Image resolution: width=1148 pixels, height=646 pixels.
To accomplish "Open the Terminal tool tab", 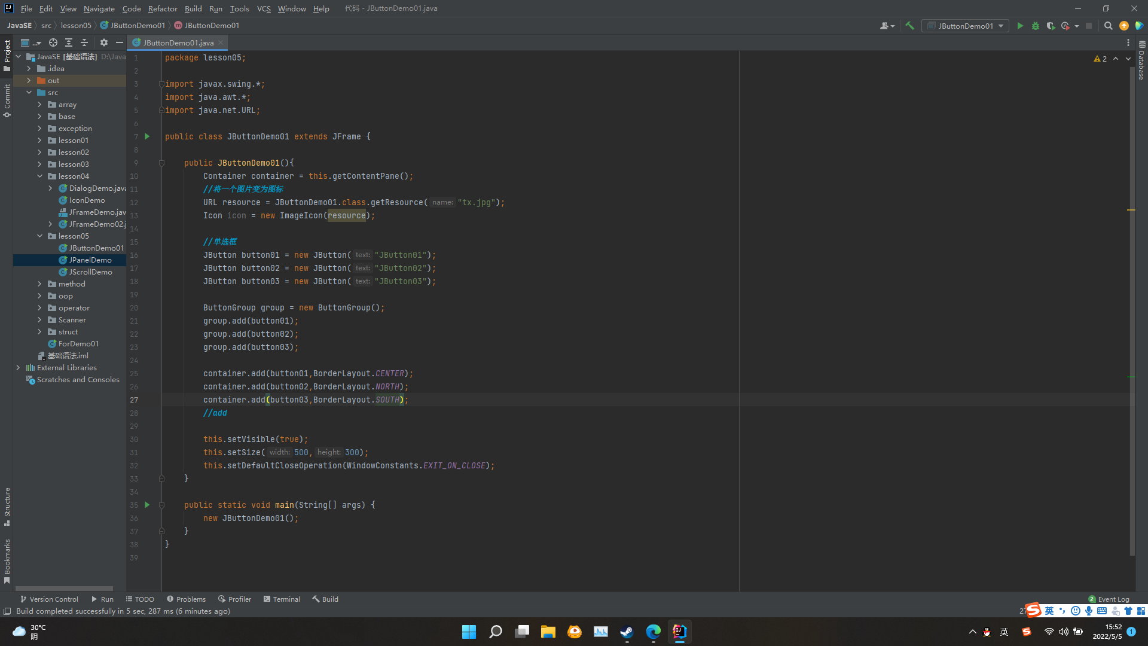I will (282, 599).
